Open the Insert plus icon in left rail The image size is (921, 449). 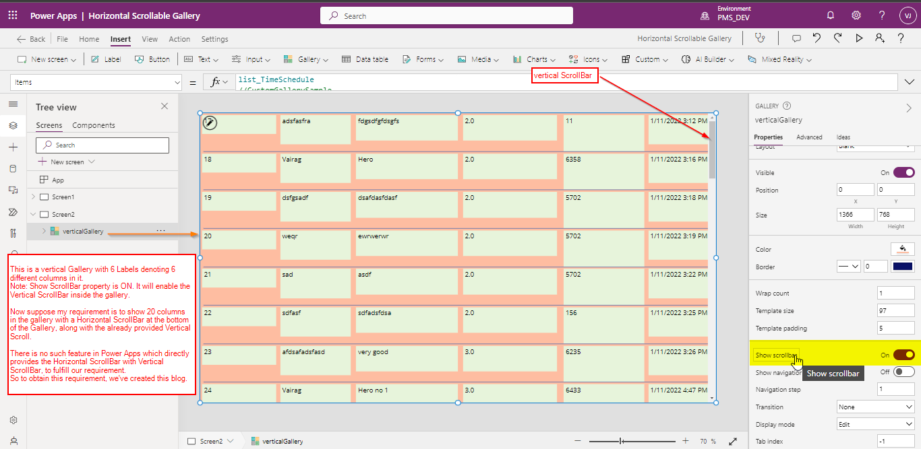click(x=13, y=147)
